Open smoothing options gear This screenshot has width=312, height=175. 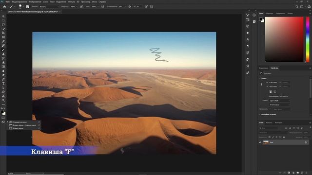pyautogui.click(x=130, y=6)
